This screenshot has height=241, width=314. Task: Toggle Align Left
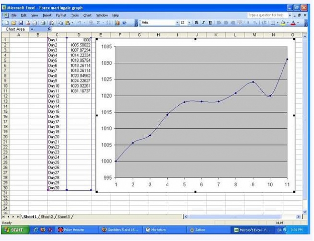(219, 23)
